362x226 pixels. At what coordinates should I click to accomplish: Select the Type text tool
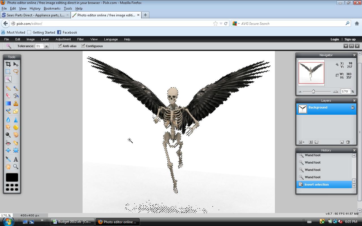tap(16, 159)
